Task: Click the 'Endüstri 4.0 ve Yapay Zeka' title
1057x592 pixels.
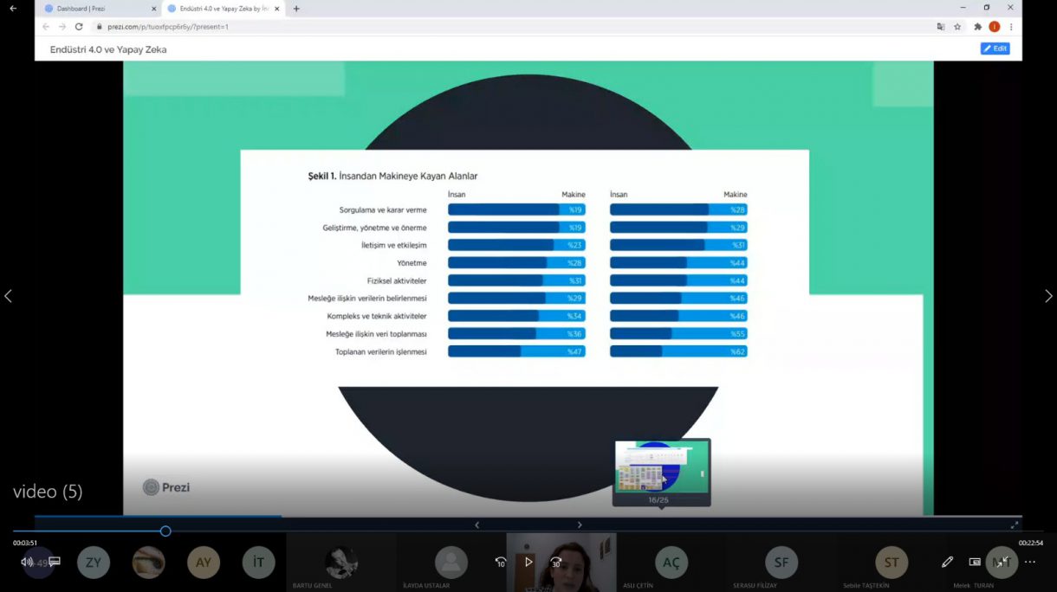Action: coord(108,49)
